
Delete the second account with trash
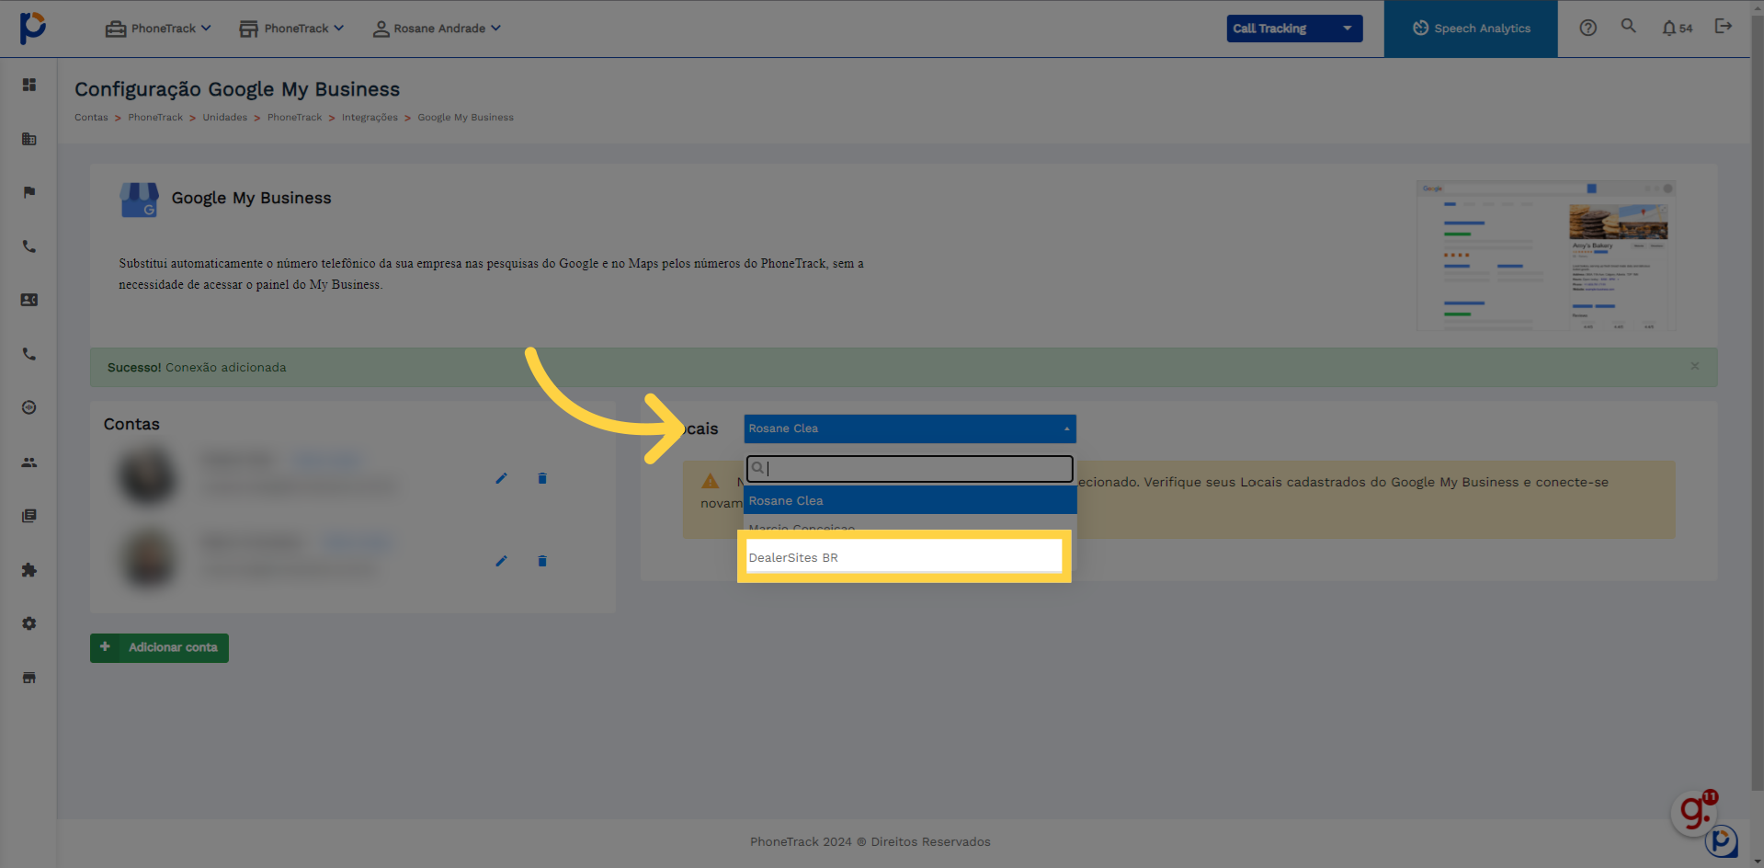click(x=542, y=561)
